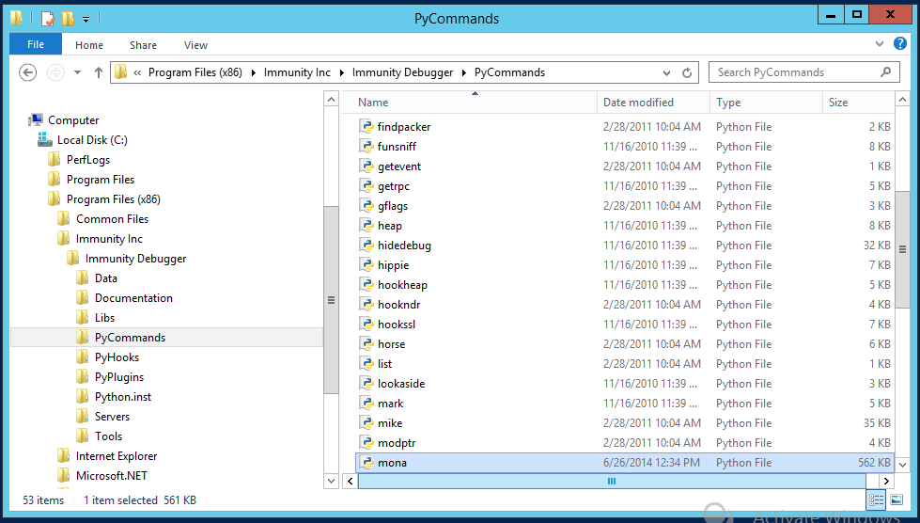Select the heap Python file icon
Screen dimensions: 920x523
tap(366, 226)
